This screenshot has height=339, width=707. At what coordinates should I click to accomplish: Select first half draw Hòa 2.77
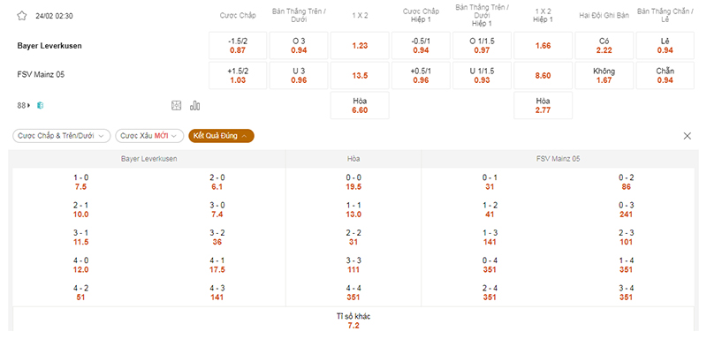(x=543, y=105)
